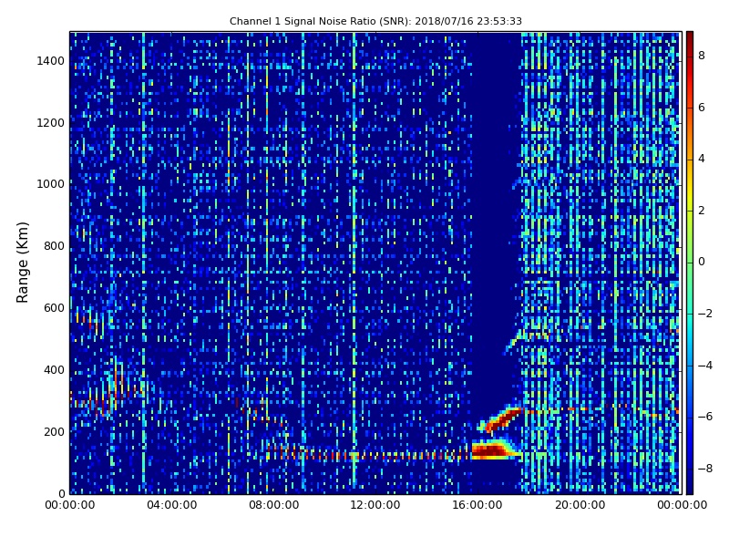729x547 pixels.
Task: Click the colorbar label −2
Action: click(x=705, y=314)
